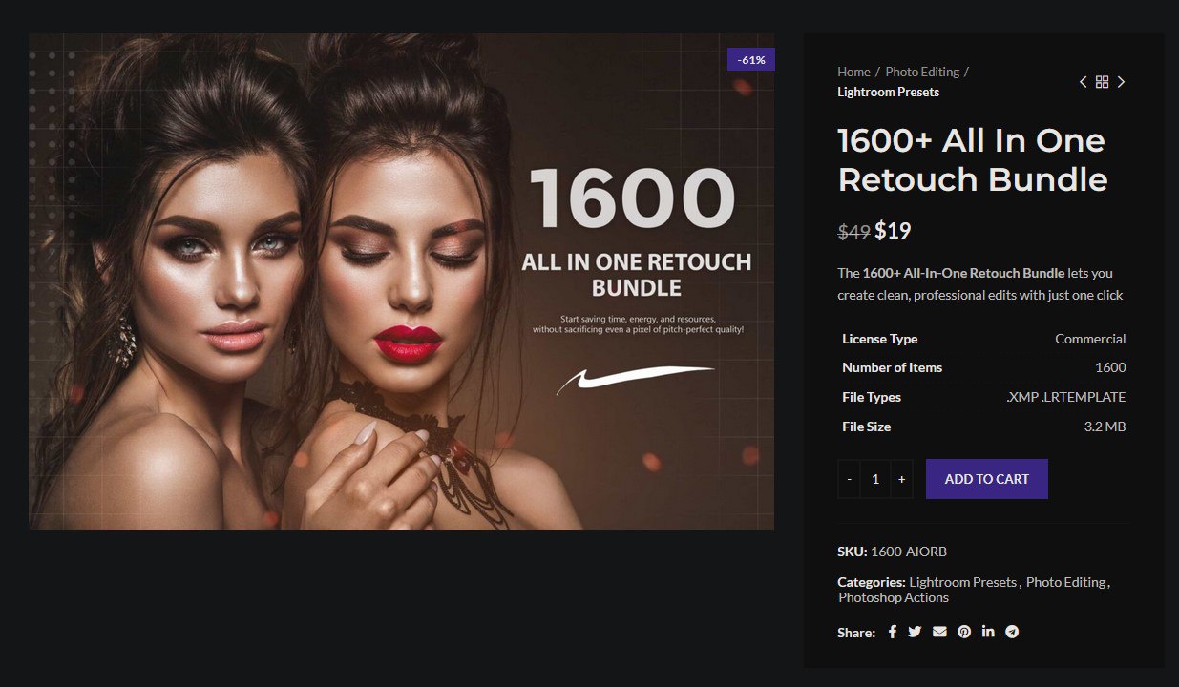Image resolution: width=1179 pixels, height=687 pixels.
Task: Open Home breadcrumb link
Action: tap(853, 72)
